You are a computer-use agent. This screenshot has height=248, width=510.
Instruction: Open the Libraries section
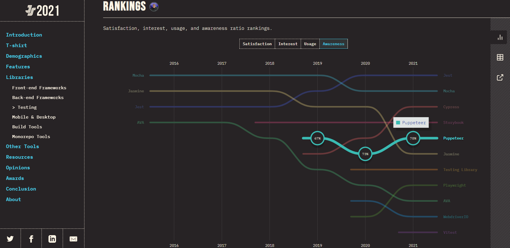coord(20,77)
